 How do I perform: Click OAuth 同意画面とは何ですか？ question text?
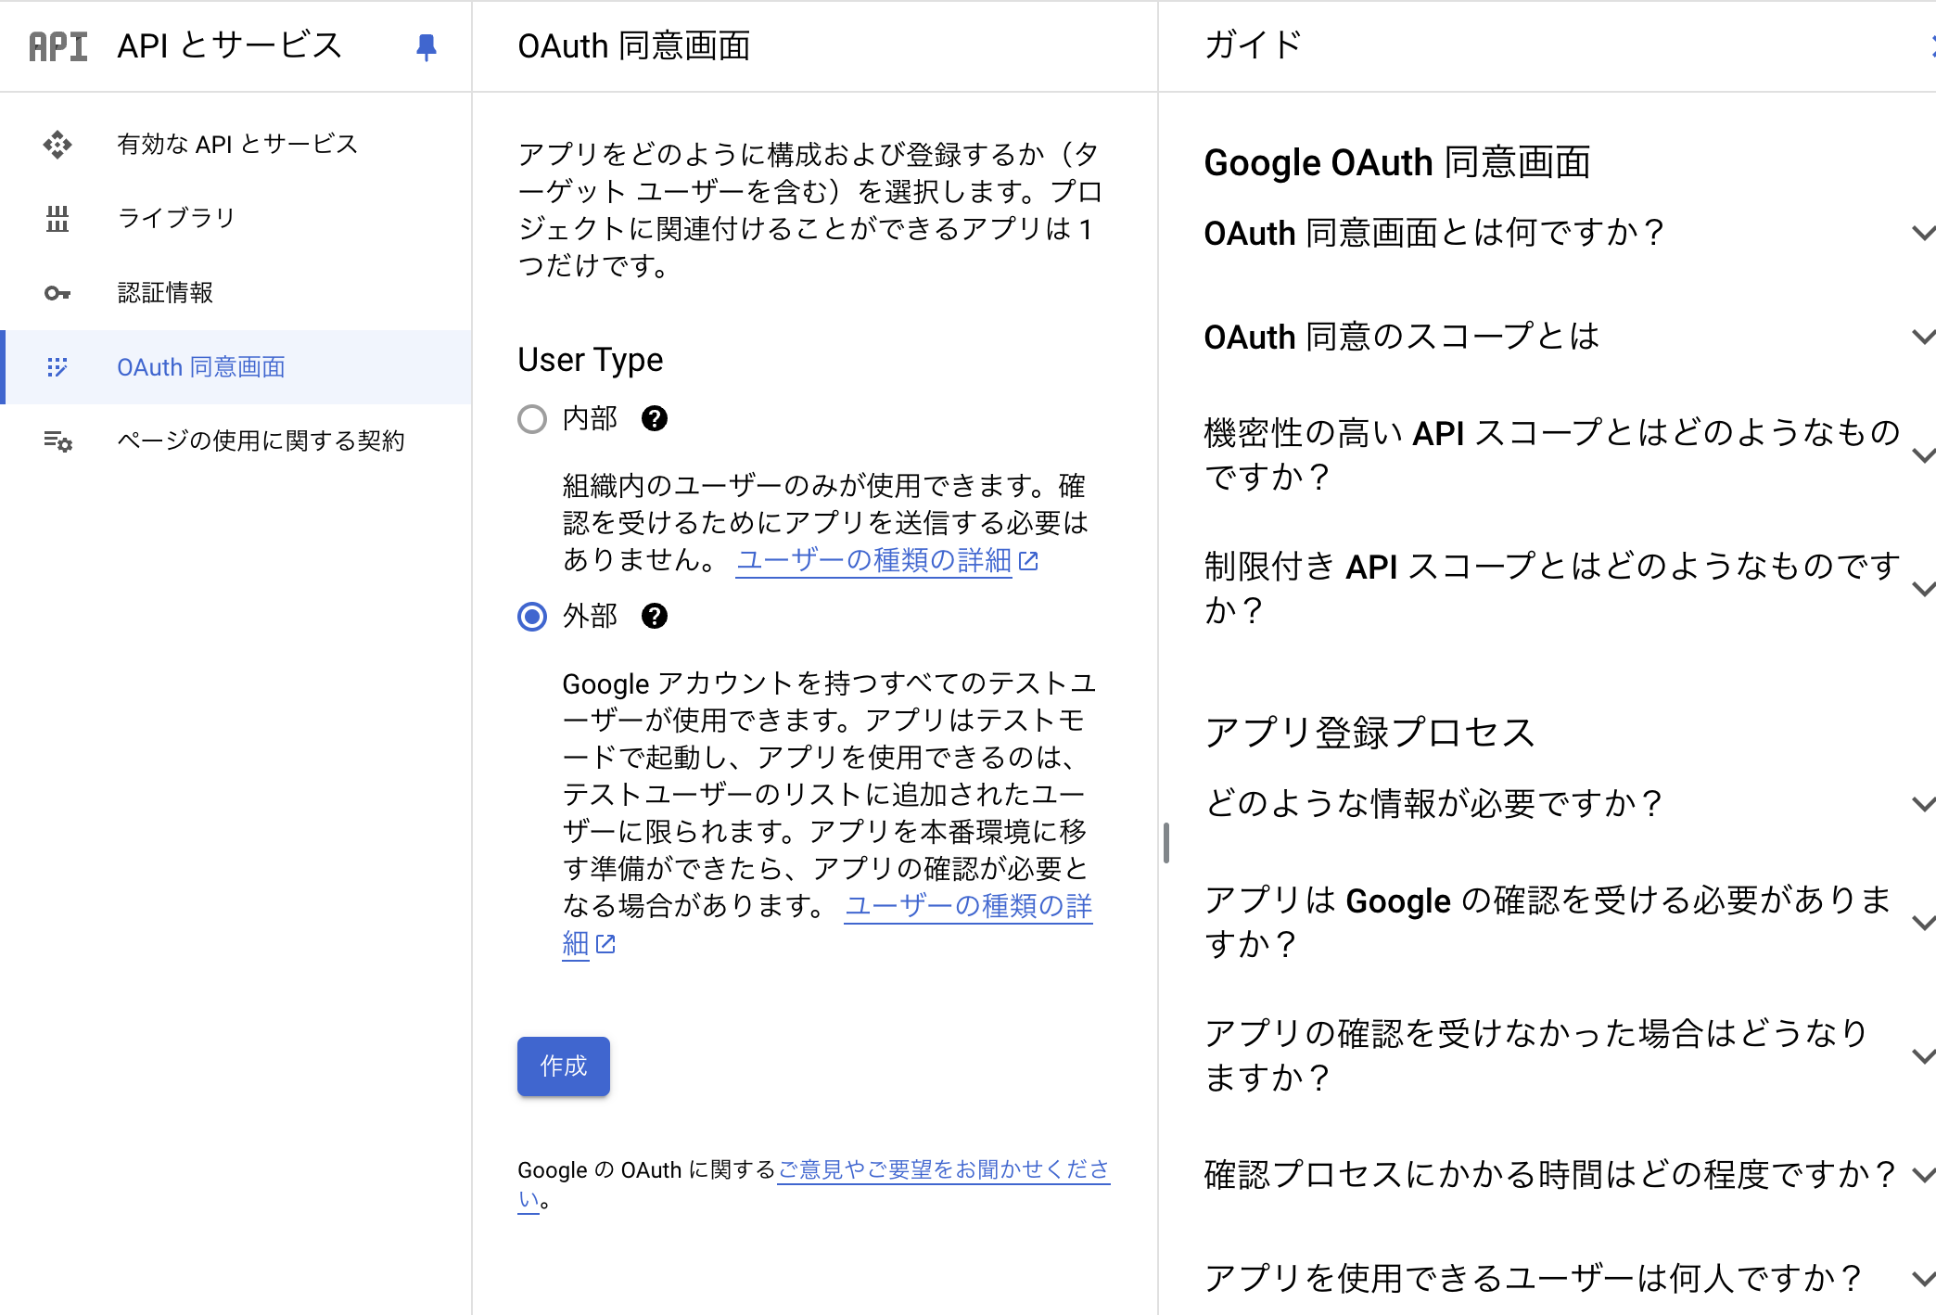pos(1434,233)
